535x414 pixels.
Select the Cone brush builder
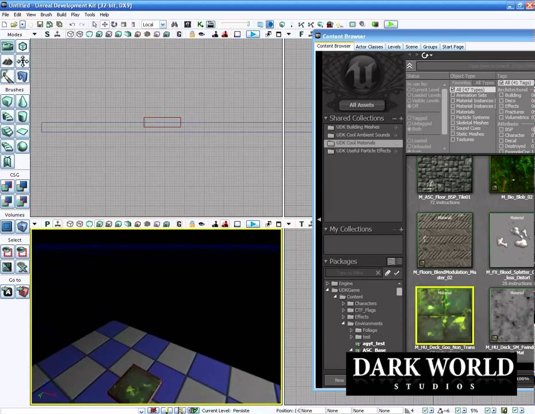click(x=22, y=102)
